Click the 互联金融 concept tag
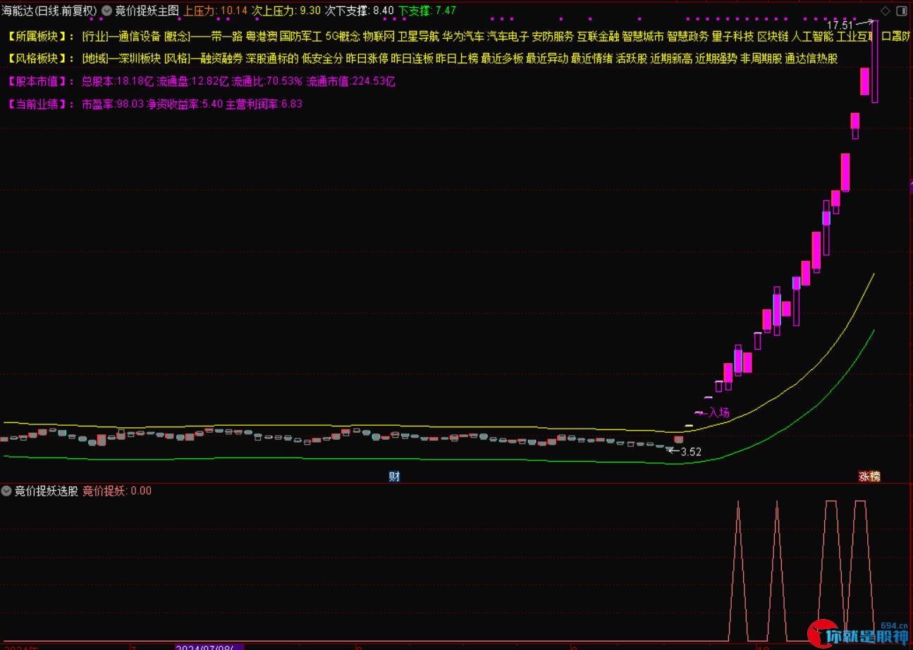Screen dimensions: 913x650 [598, 36]
